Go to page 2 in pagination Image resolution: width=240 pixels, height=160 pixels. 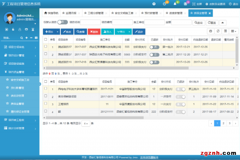(x=223, y=123)
